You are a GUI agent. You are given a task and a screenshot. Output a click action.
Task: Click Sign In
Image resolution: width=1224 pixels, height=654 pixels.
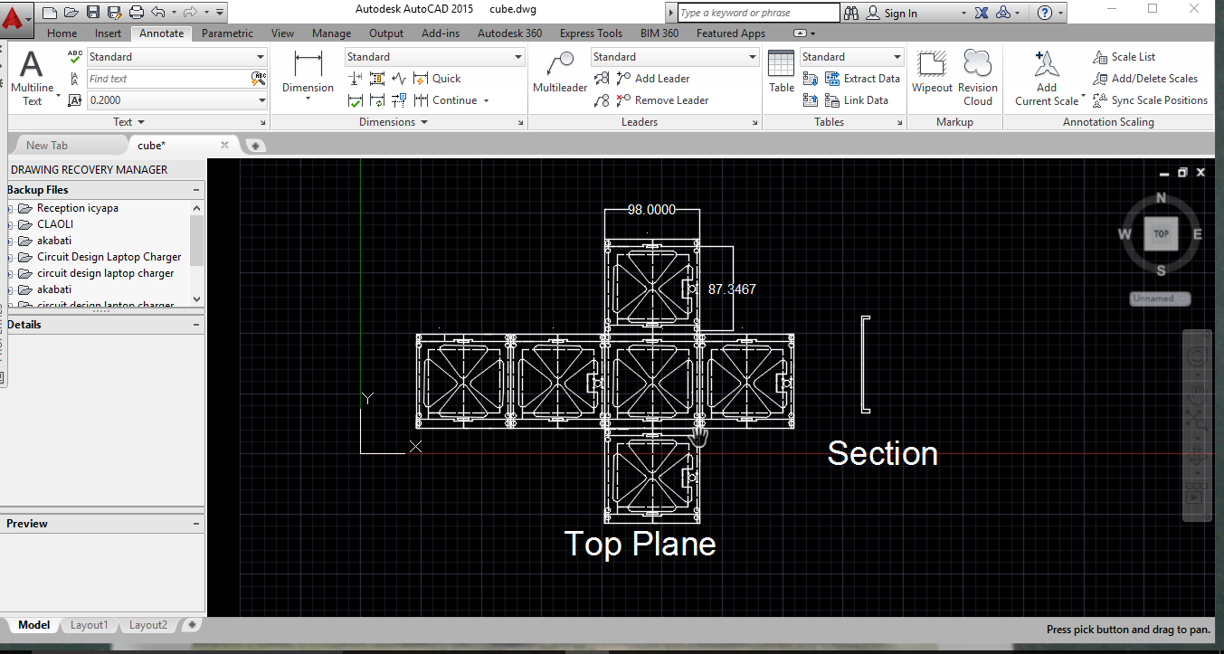(892, 13)
